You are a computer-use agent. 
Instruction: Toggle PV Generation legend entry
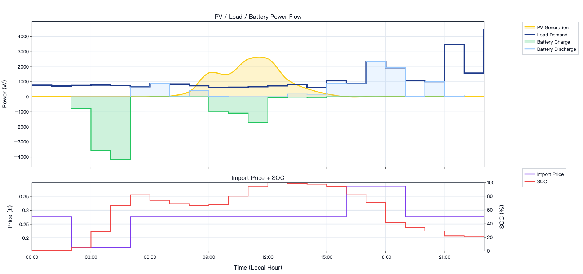[x=550, y=27]
